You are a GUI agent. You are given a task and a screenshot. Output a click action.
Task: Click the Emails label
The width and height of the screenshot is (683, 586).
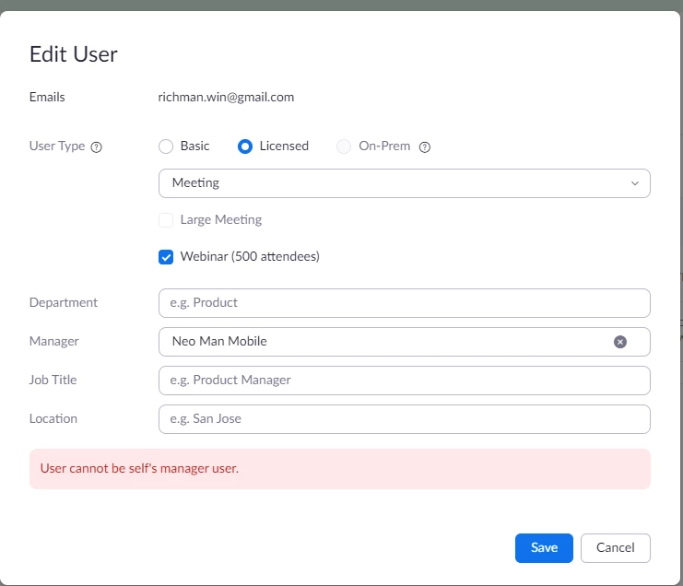tap(47, 97)
